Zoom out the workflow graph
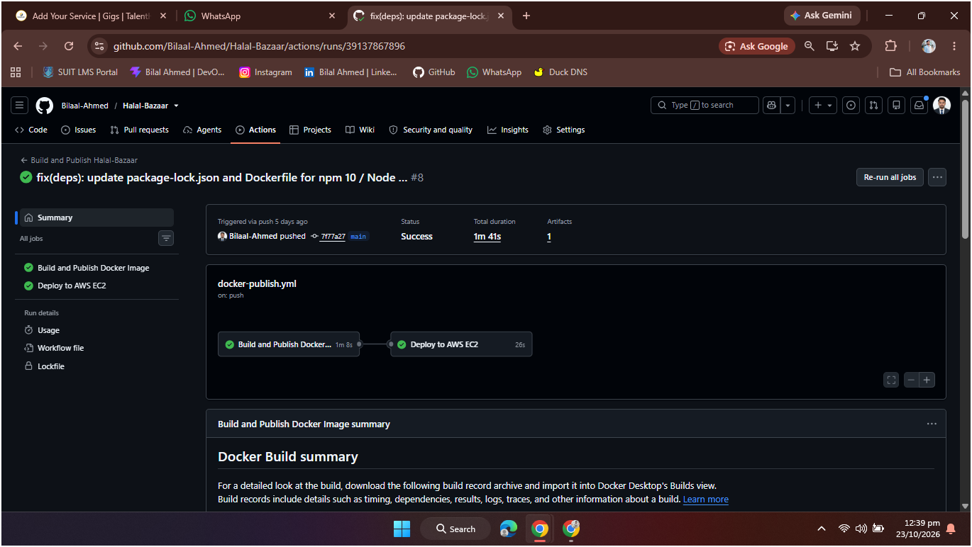The width and height of the screenshot is (972, 547). point(911,380)
